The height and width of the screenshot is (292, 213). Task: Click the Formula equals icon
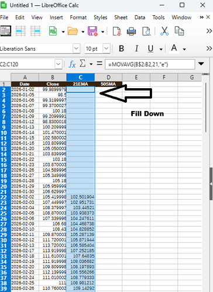(99, 64)
